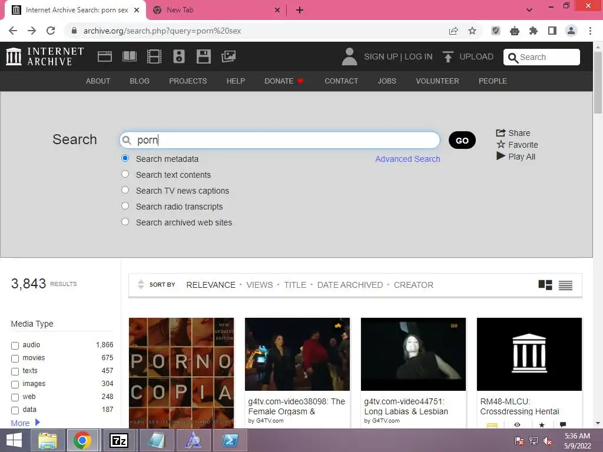Image resolution: width=603 pixels, height=452 pixels.
Task: Open the ABOUT navigation link
Action: pos(98,81)
